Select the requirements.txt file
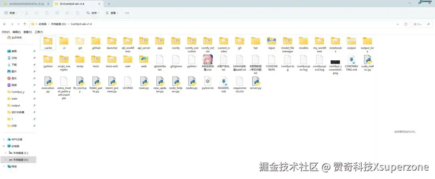This screenshot has width=435, height=179. (239, 85)
